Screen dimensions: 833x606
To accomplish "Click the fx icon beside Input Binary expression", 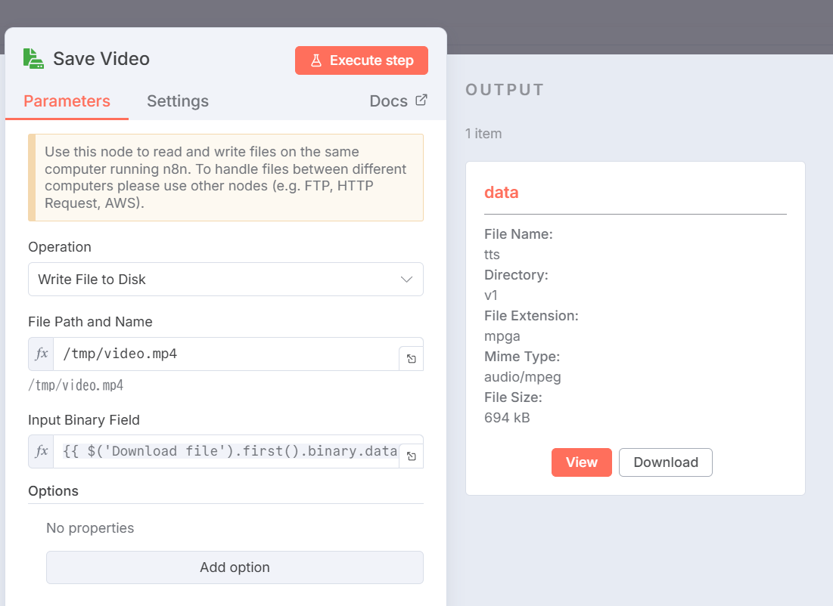I will point(42,451).
